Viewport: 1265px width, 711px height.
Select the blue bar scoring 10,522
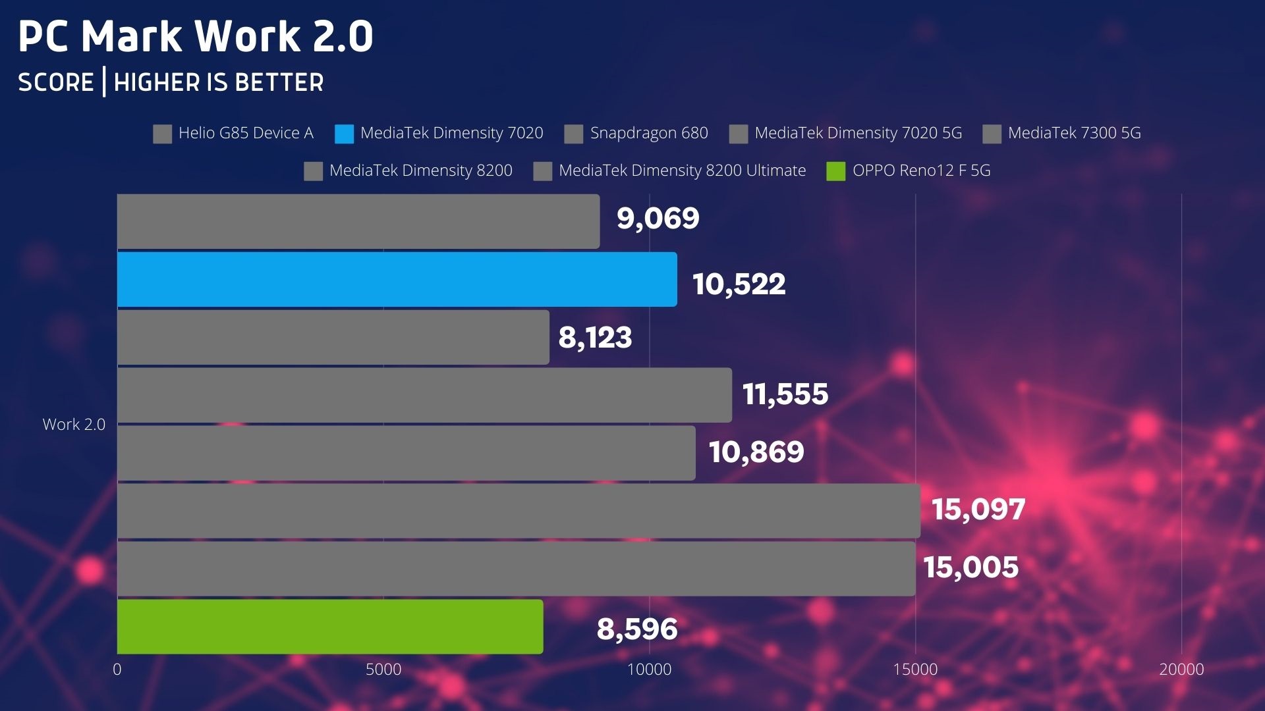click(x=397, y=279)
